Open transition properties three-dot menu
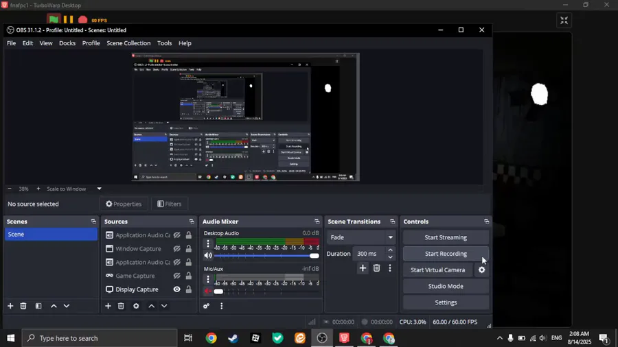The height and width of the screenshot is (347, 618). click(x=390, y=268)
